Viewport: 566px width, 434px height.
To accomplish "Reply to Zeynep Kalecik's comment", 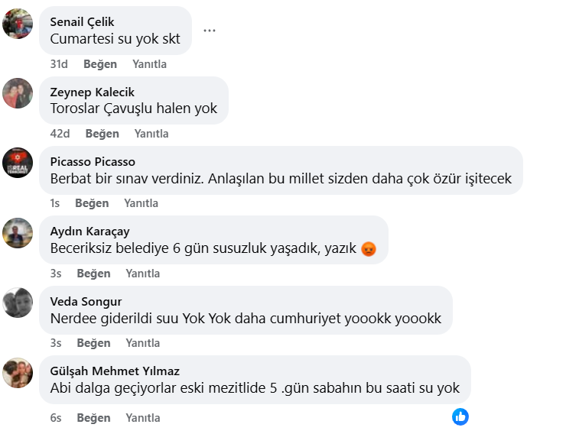I will click(151, 134).
